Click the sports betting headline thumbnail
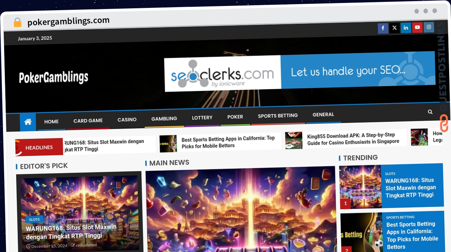The height and width of the screenshot is (252, 451). click(168, 144)
